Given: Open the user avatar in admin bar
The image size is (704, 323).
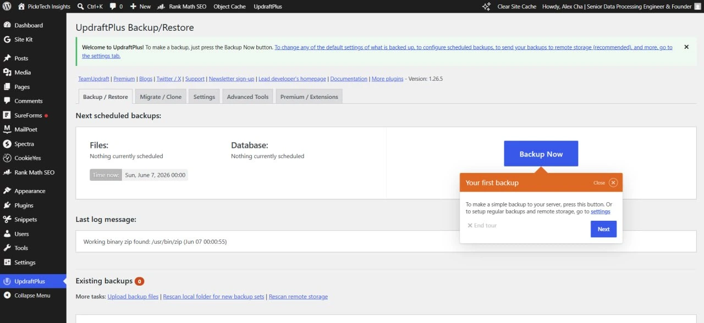Looking at the screenshot, I should coord(697,7).
